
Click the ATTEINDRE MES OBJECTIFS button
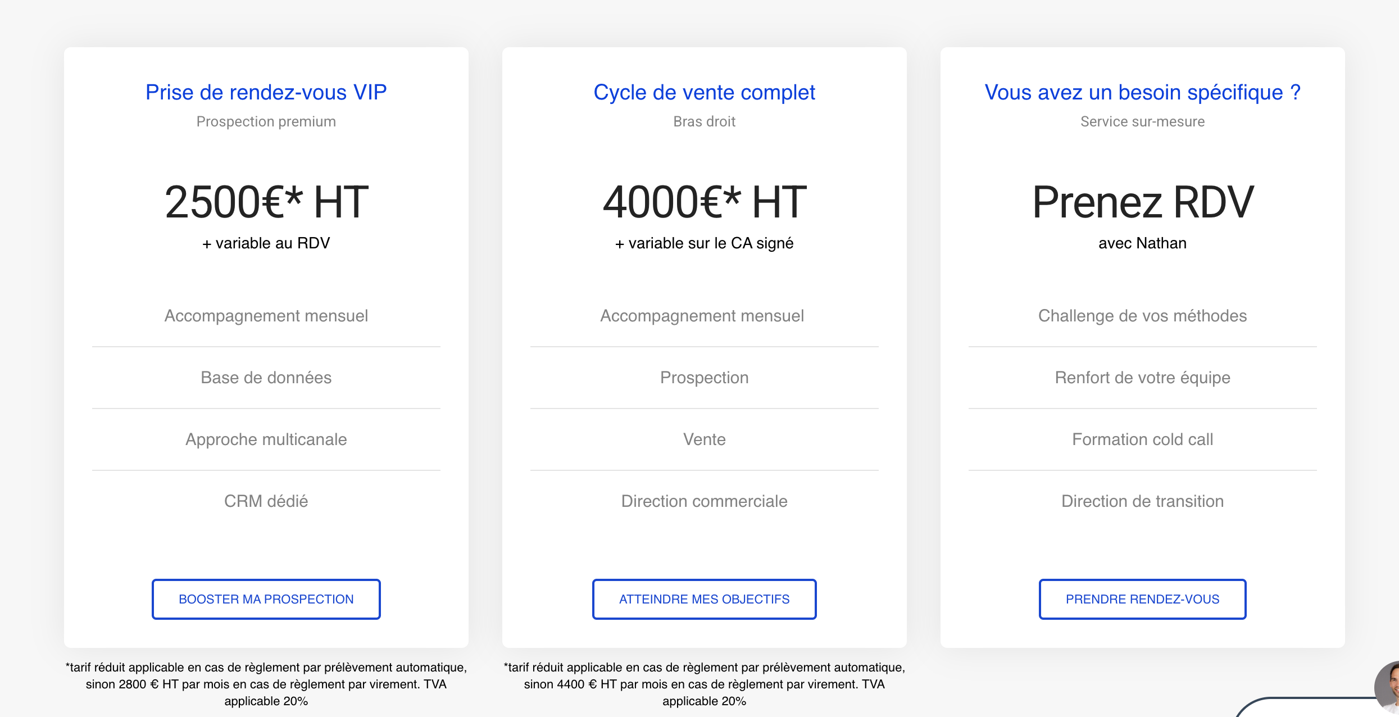(704, 599)
